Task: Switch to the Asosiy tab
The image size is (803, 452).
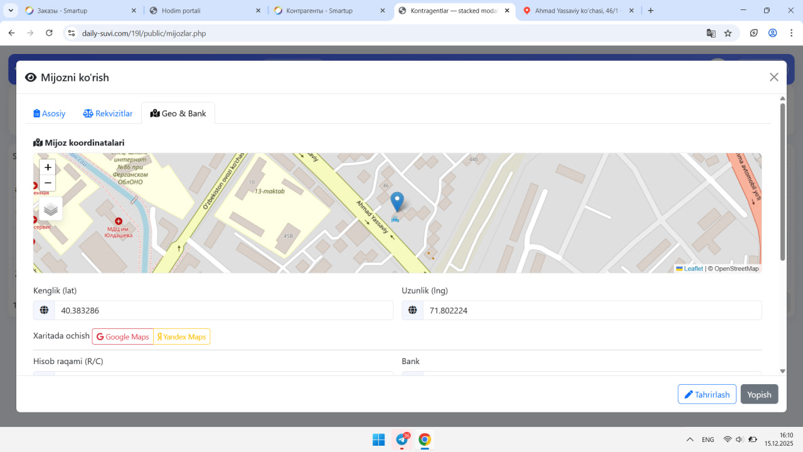Action: (x=50, y=114)
